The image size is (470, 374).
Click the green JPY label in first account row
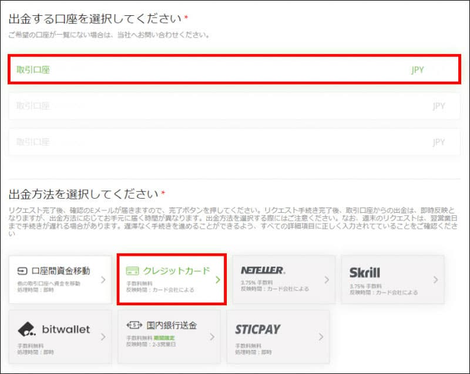[x=417, y=70]
